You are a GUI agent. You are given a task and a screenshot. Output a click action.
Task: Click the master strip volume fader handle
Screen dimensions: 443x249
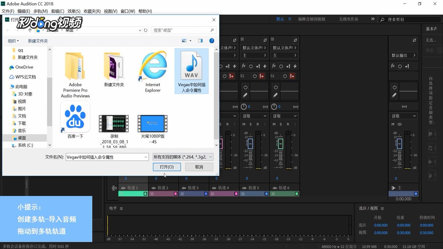(399, 144)
